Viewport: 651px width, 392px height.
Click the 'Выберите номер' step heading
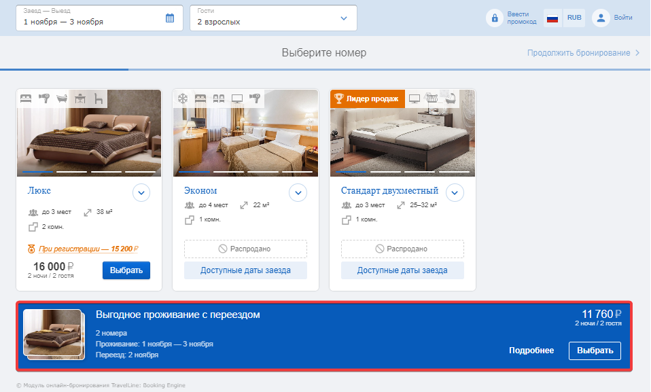tap(324, 53)
